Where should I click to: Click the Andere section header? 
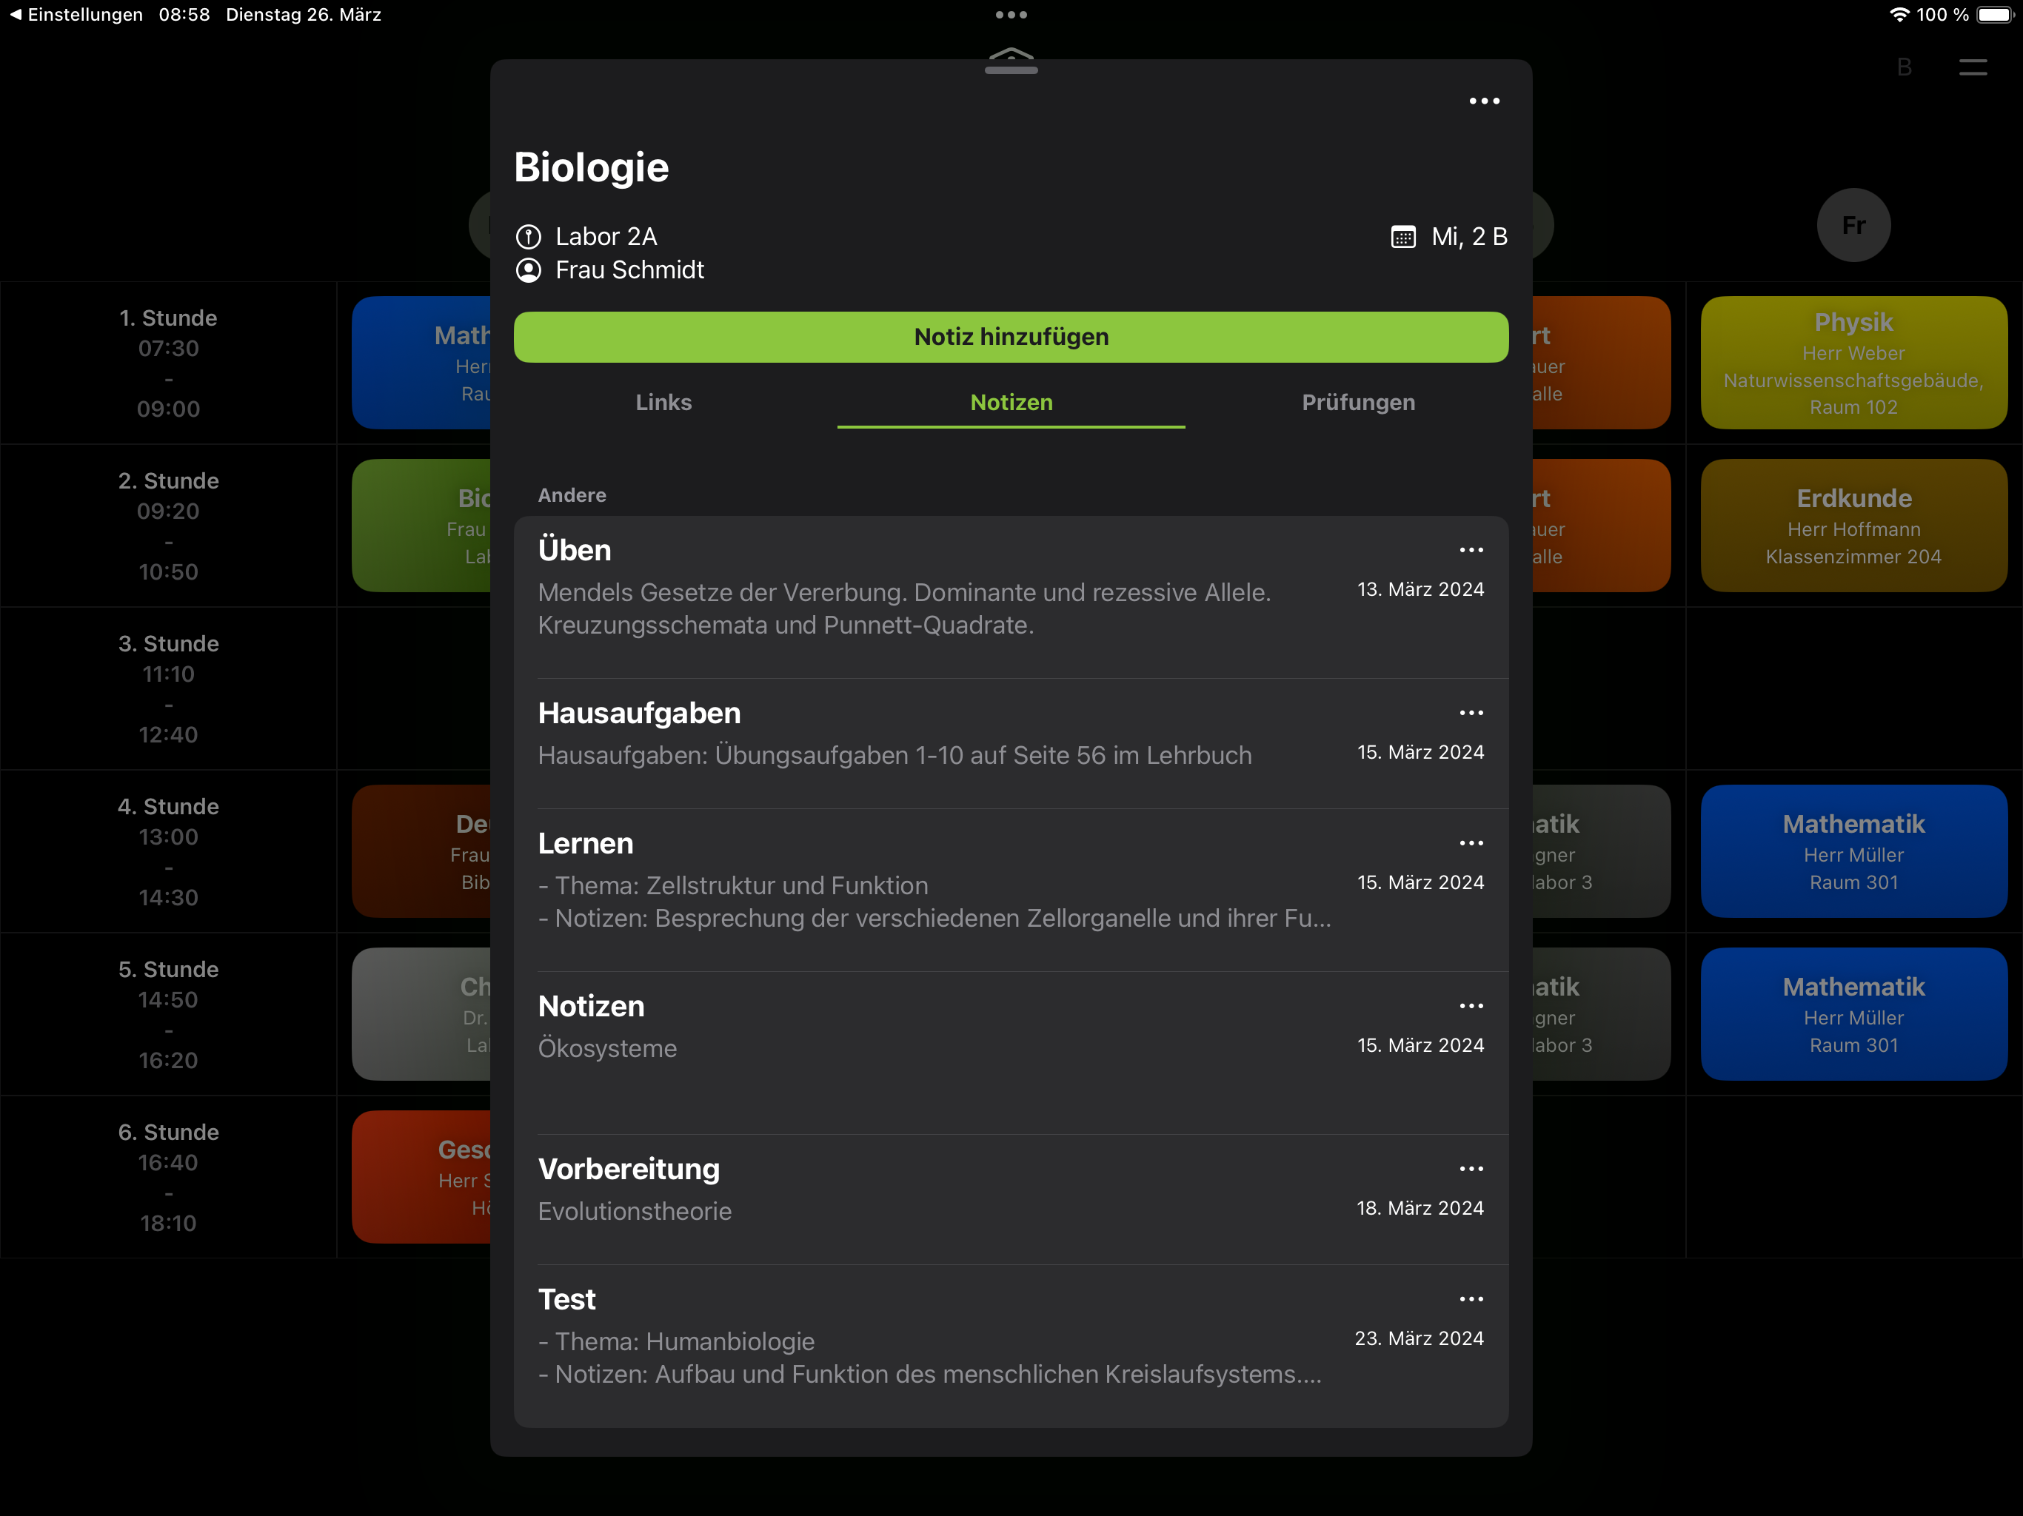point(572,494)
